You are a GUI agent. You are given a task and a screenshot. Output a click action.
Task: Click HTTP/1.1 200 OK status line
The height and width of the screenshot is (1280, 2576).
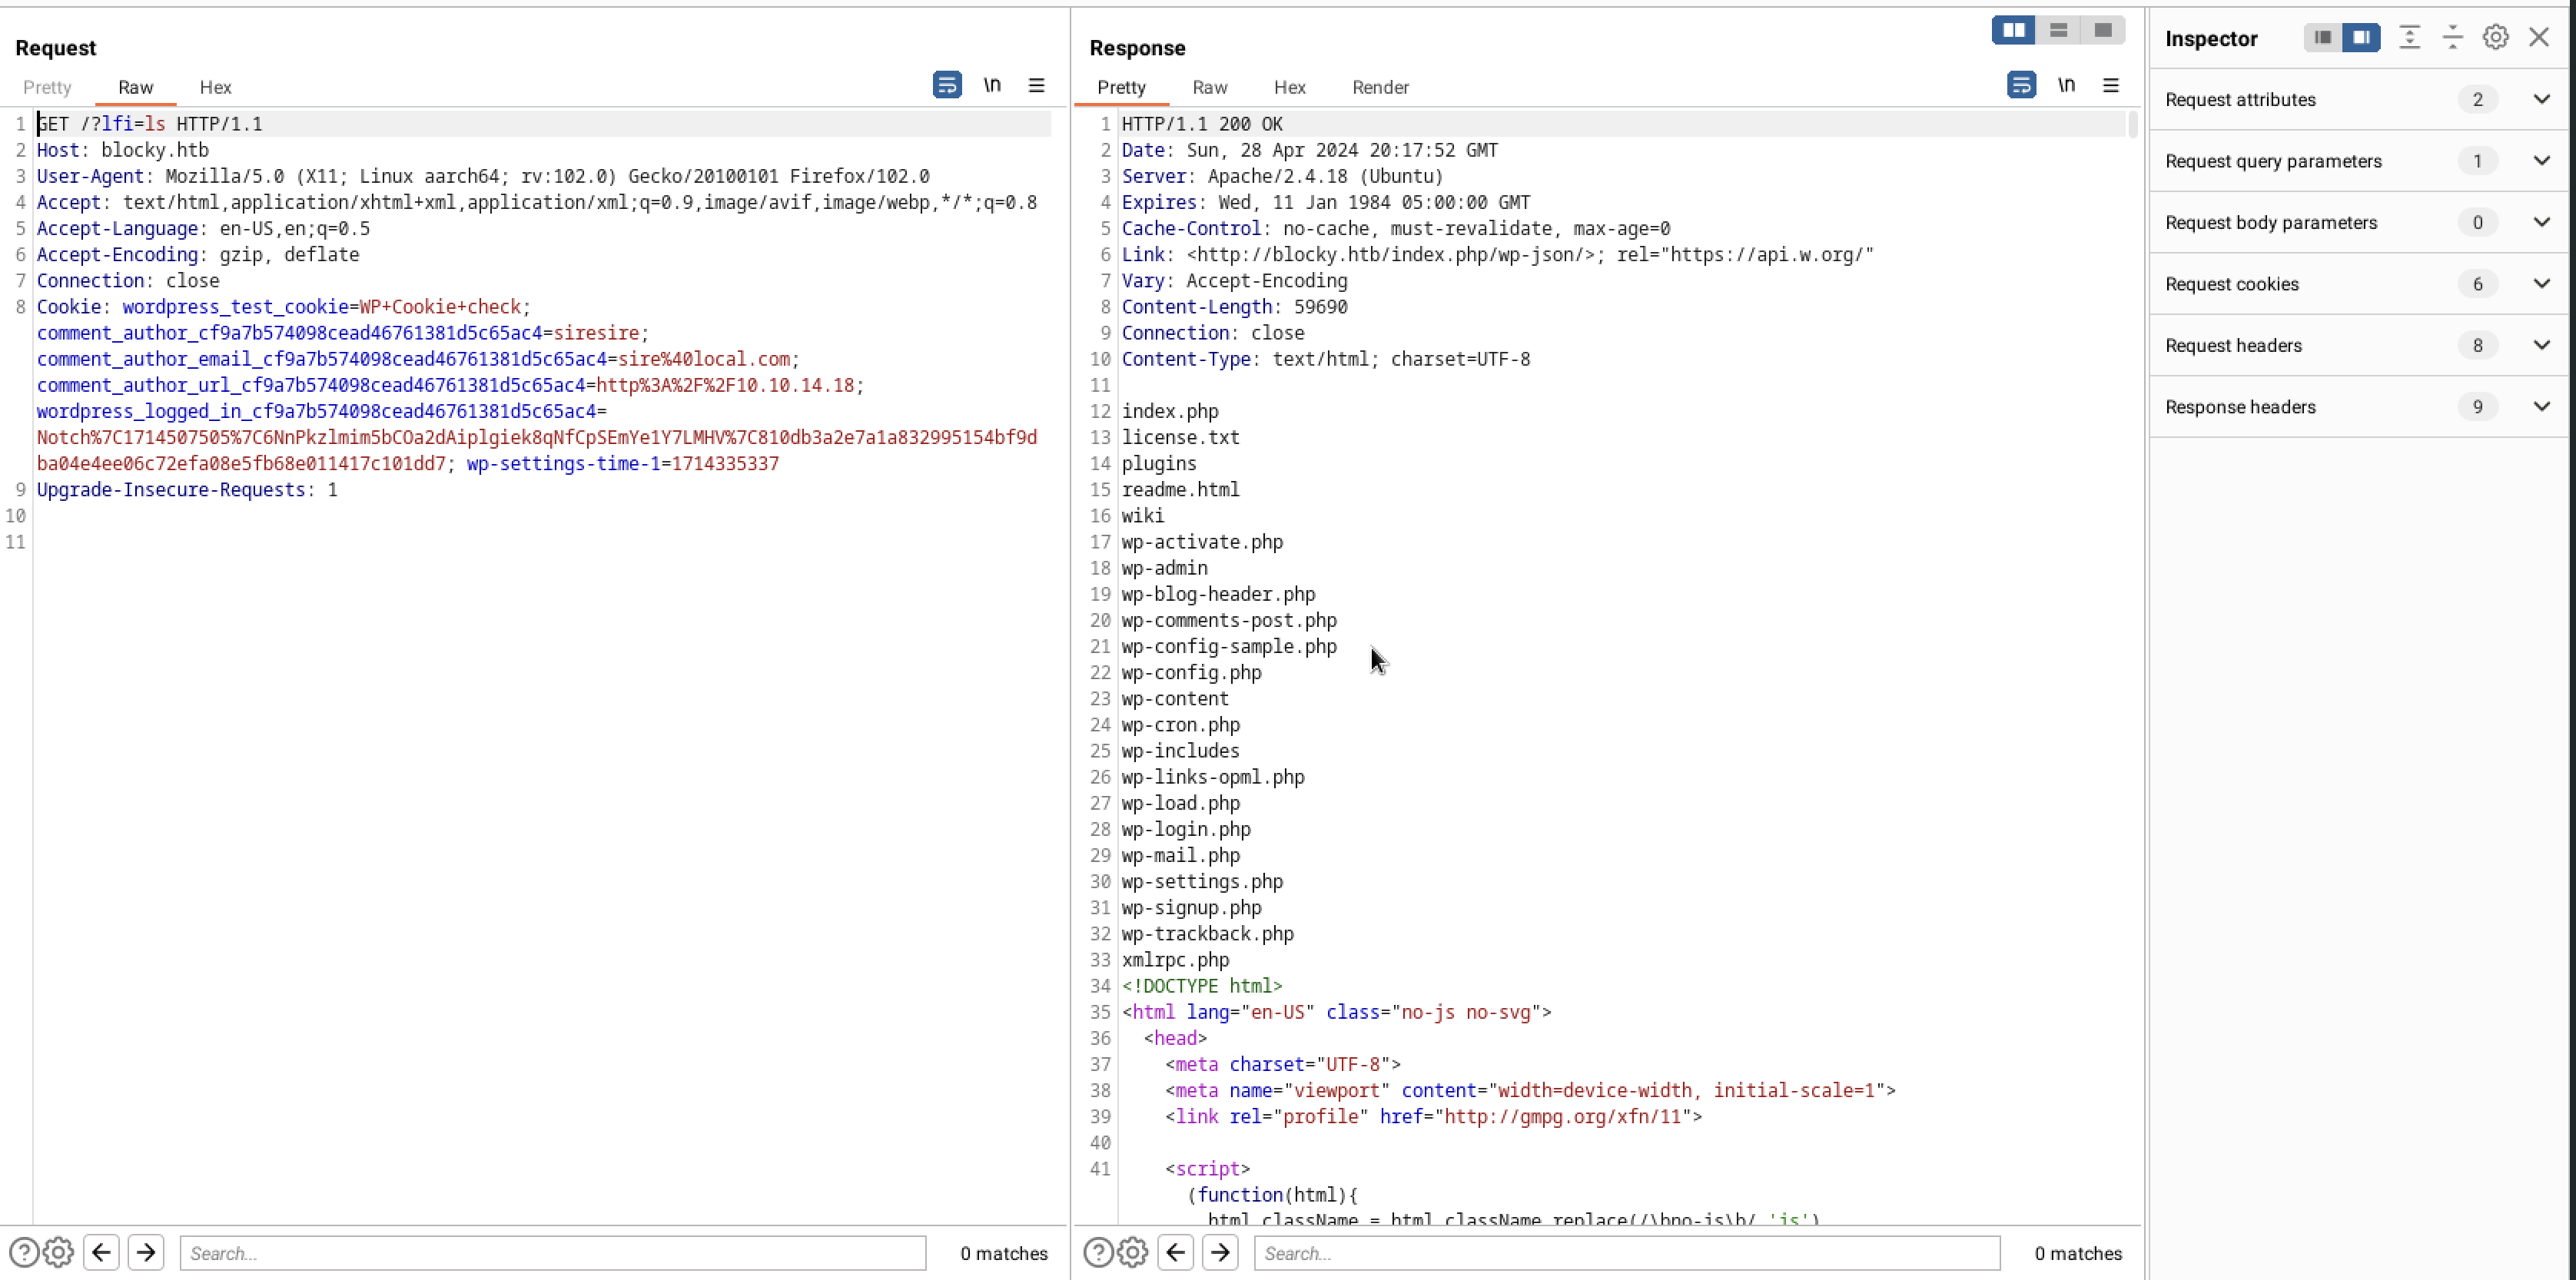click(x=1202, y=124)
